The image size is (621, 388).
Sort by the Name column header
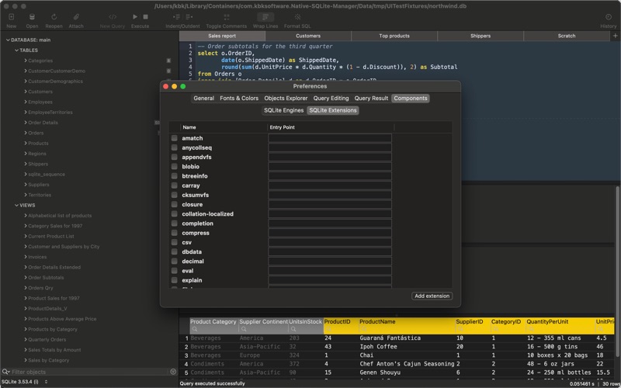224,127
